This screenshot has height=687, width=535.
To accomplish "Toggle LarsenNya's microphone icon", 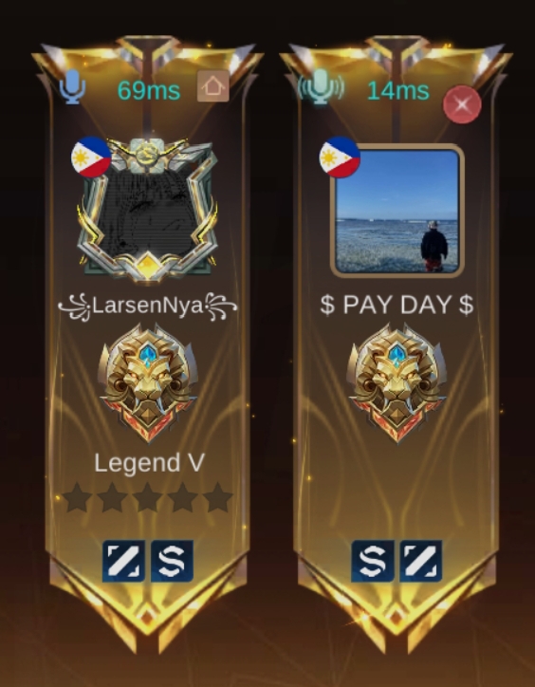I will click(x=72, y=86).
